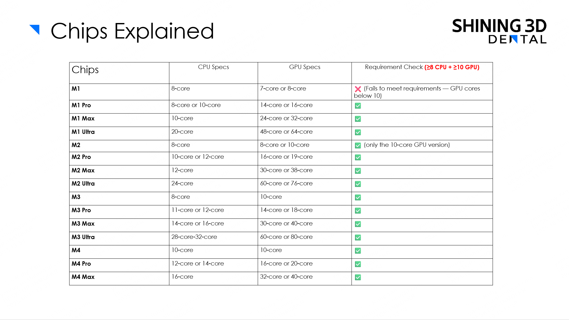Click the 28-core-32-core CPU cell

coord(194,237)
